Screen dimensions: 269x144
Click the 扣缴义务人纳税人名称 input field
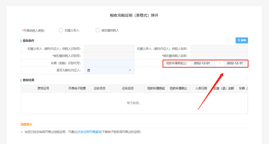[219, 49]
